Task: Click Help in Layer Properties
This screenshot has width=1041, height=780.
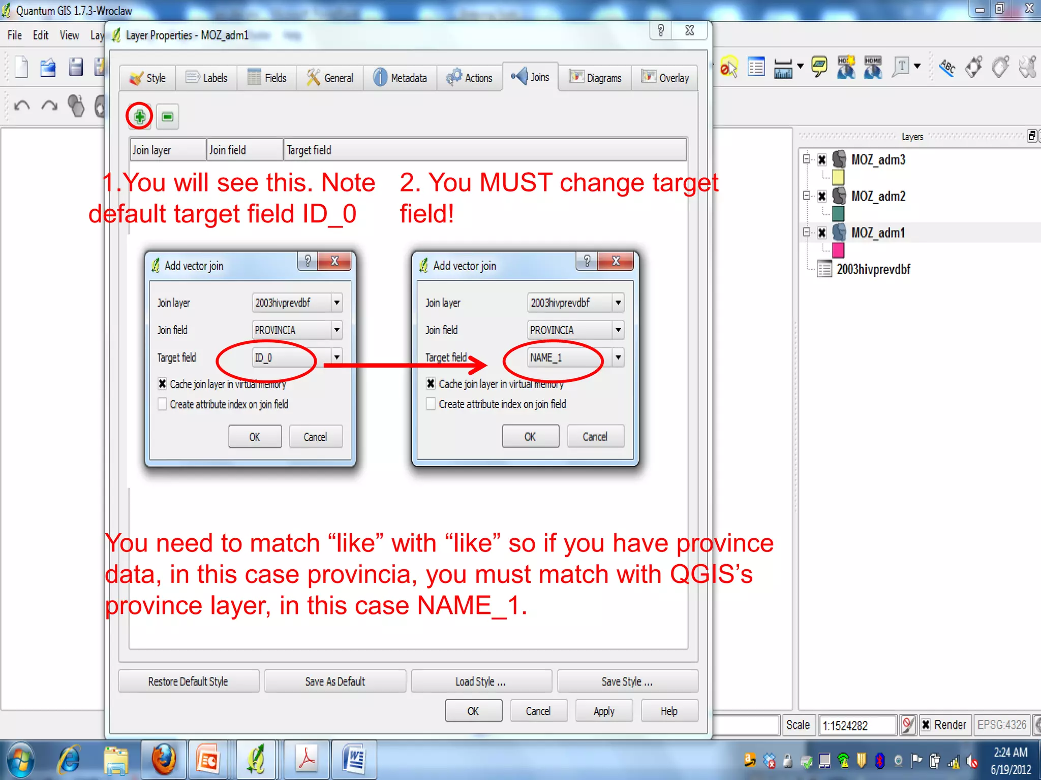Action: click(669, 711)
